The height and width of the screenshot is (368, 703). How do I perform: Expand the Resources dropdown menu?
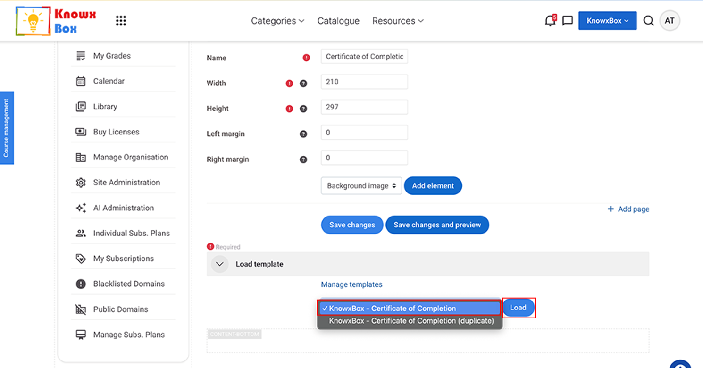(x=398, y=21)
